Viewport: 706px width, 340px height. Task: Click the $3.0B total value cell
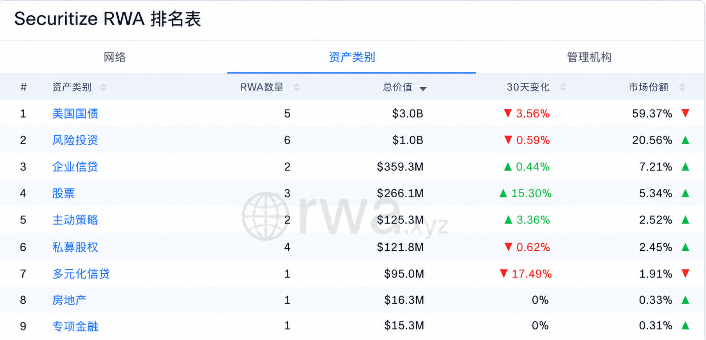coord(408,114)
